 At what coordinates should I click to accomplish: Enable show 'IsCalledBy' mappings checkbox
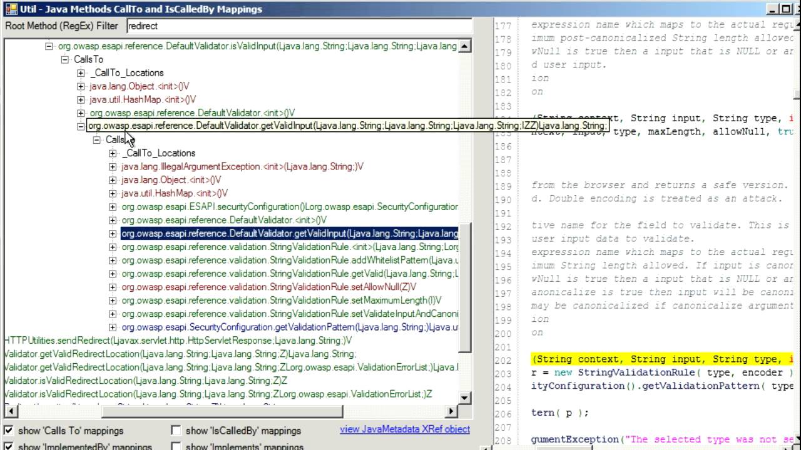pos(176,430)
